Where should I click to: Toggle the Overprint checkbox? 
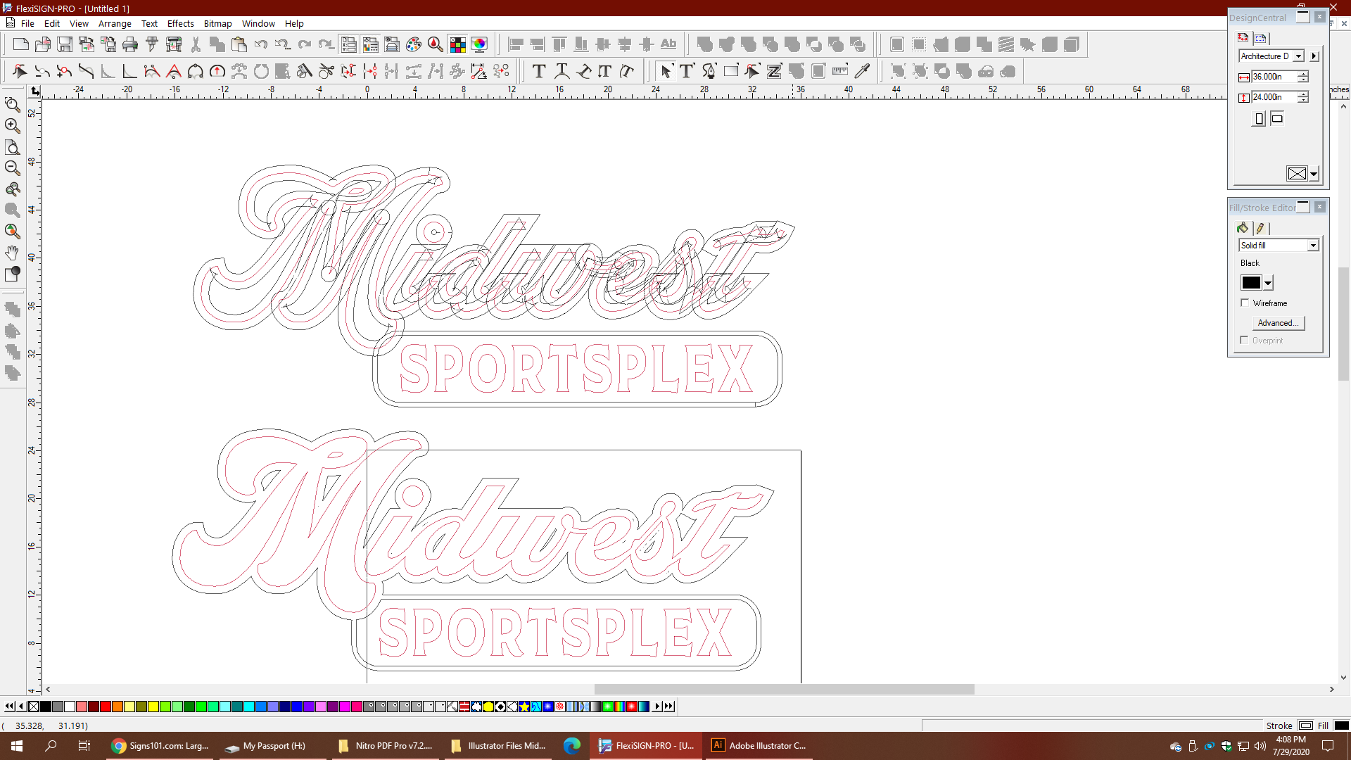[1244, 340]
